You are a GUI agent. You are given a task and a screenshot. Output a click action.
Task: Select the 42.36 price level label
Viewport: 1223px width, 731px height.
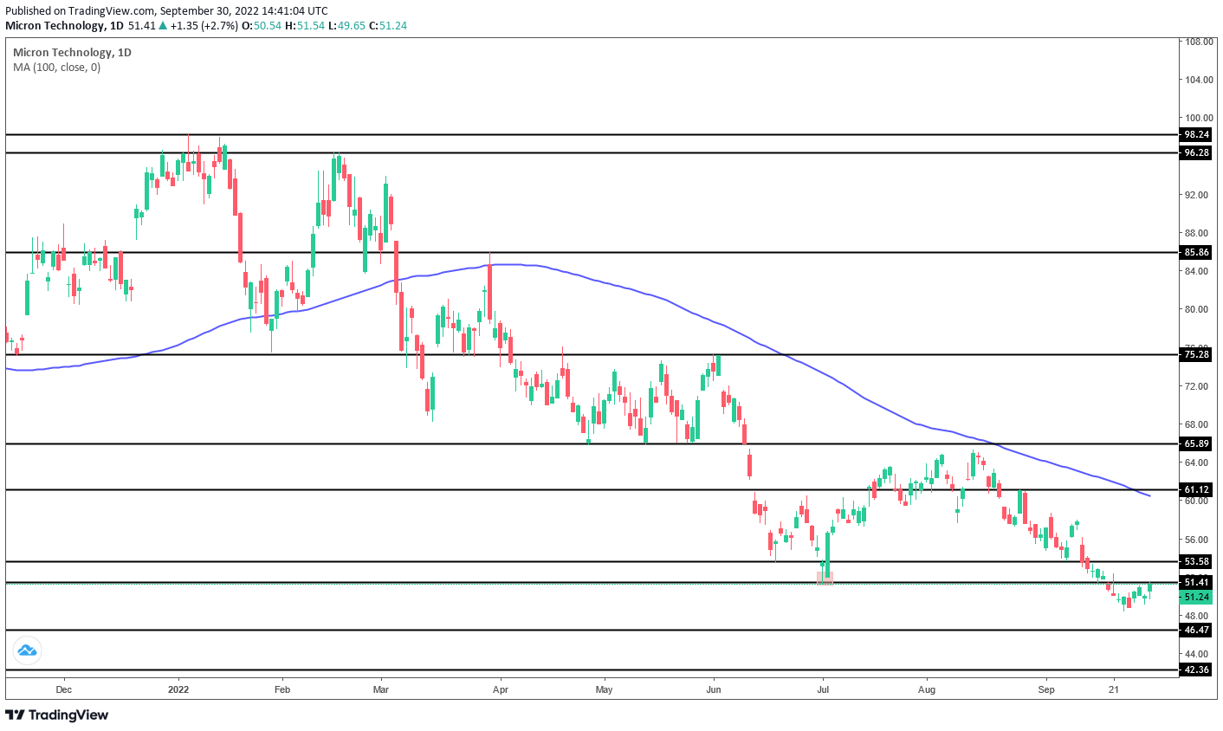1196,670
